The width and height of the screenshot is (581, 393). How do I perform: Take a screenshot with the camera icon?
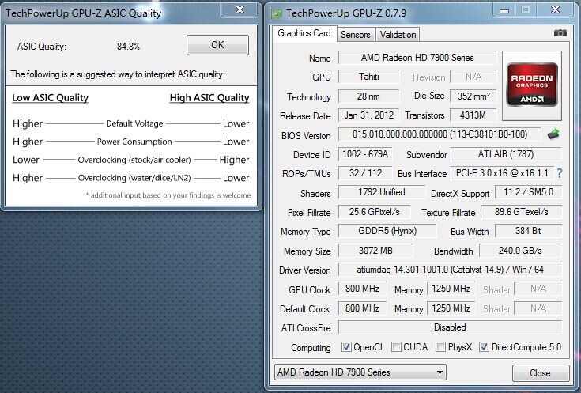coord(560,33)
